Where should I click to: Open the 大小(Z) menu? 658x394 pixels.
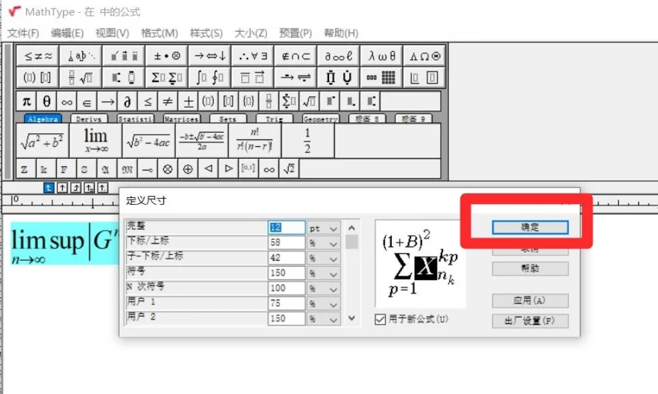tap(250, 33)
